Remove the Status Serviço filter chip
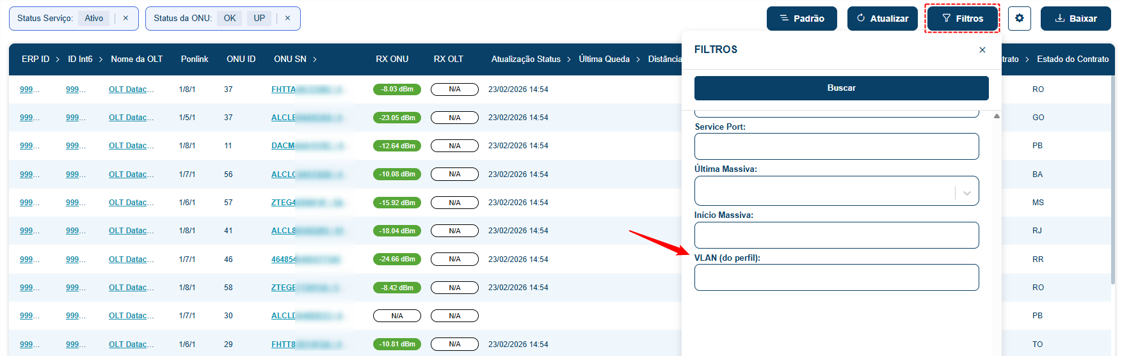This screenshot has height=356, width=1122. [x=125, y=19]
